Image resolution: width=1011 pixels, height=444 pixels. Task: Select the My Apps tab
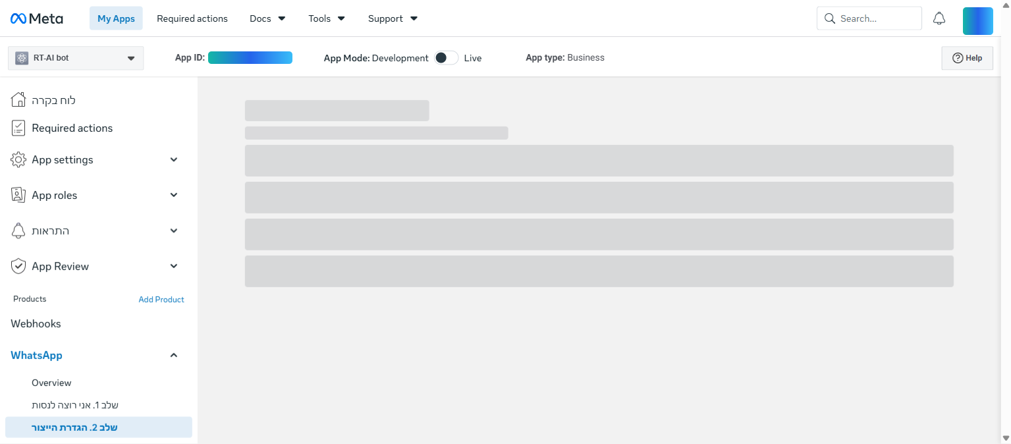pyautogui.click(x=116, y=18)
